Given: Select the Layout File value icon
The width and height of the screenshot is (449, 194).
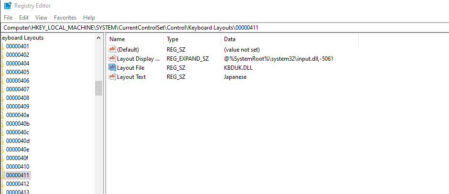Looking at the screenshot, I should click(112, 68).
